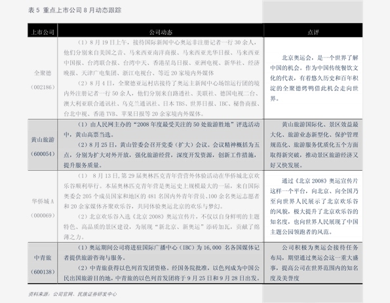
Task: Select the '点评' column header
Action: click(313, 32)
